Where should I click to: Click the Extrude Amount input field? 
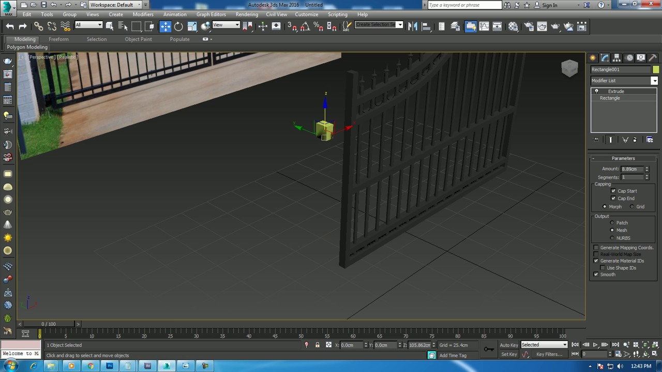coord(632,169)
